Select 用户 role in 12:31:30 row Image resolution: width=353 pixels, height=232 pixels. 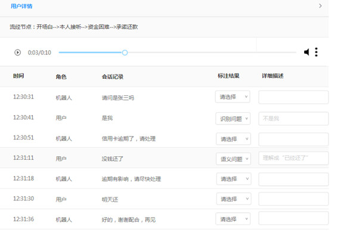tap(61, 200)
